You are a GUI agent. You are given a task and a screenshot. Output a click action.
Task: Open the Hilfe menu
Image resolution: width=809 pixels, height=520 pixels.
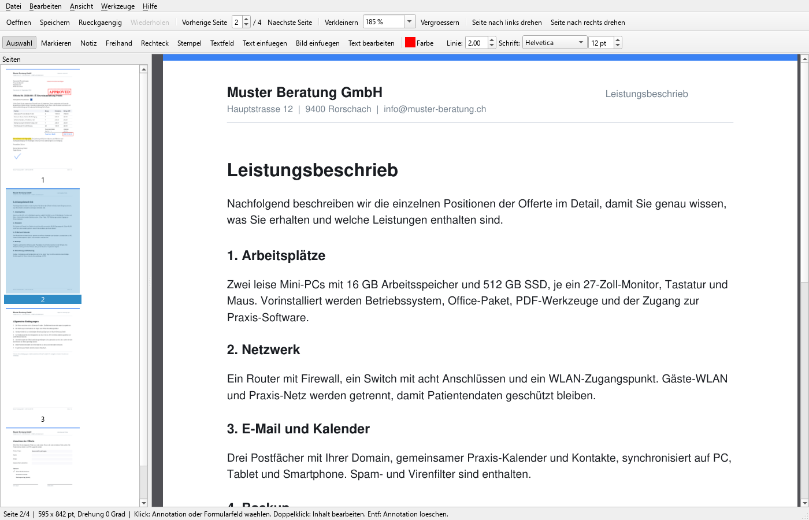[x=150, y=6]
